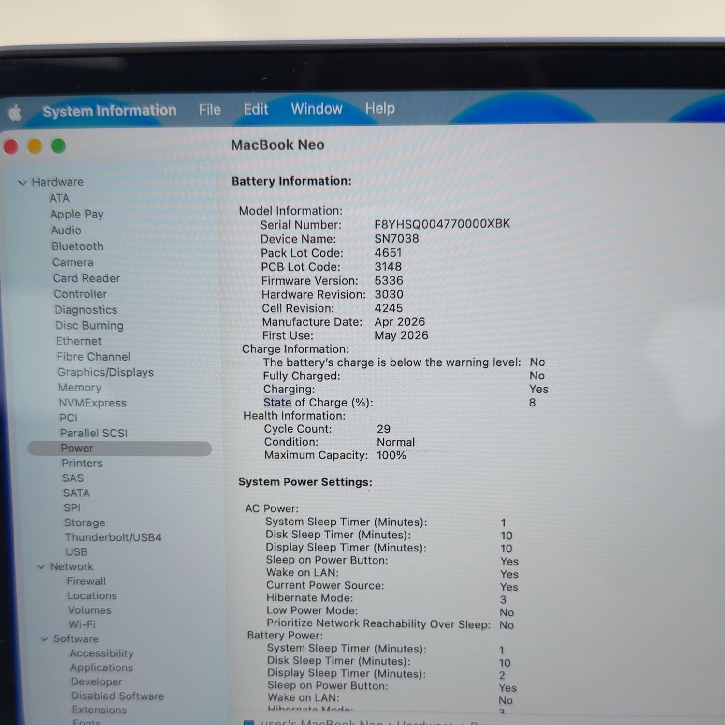Select Thunderbolt/USB4 in the sidebar
Viewport: 725px width, 725px height.
113,537
